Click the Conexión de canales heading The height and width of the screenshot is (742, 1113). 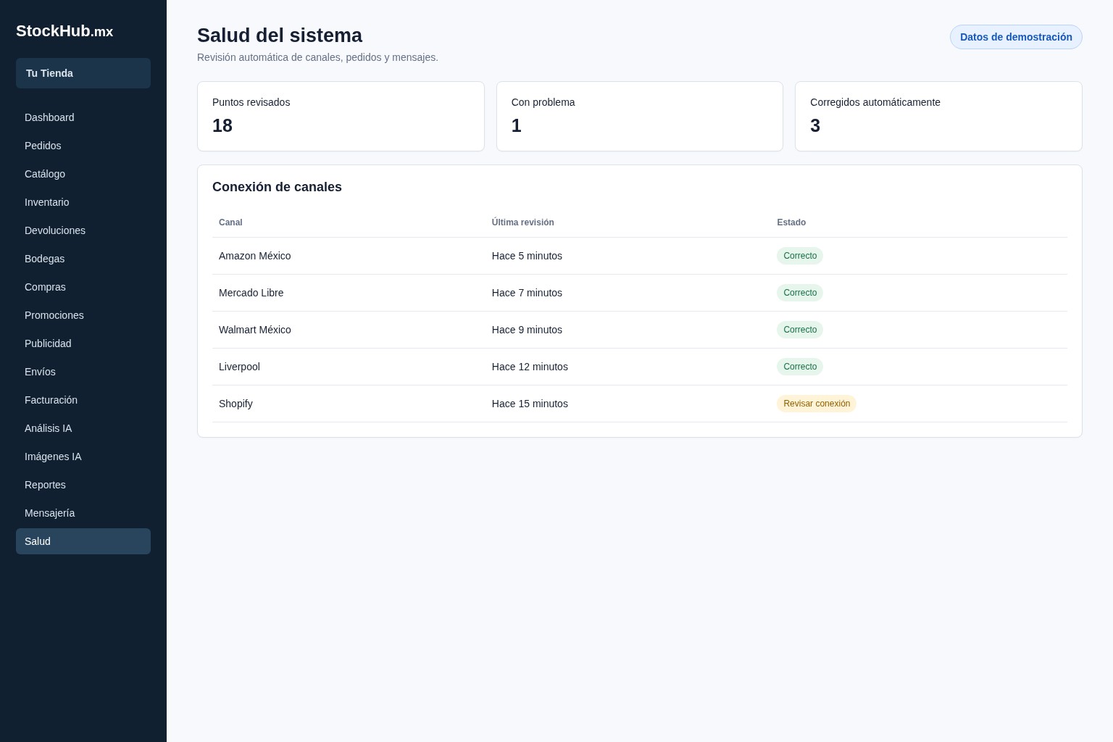[277, 187]
